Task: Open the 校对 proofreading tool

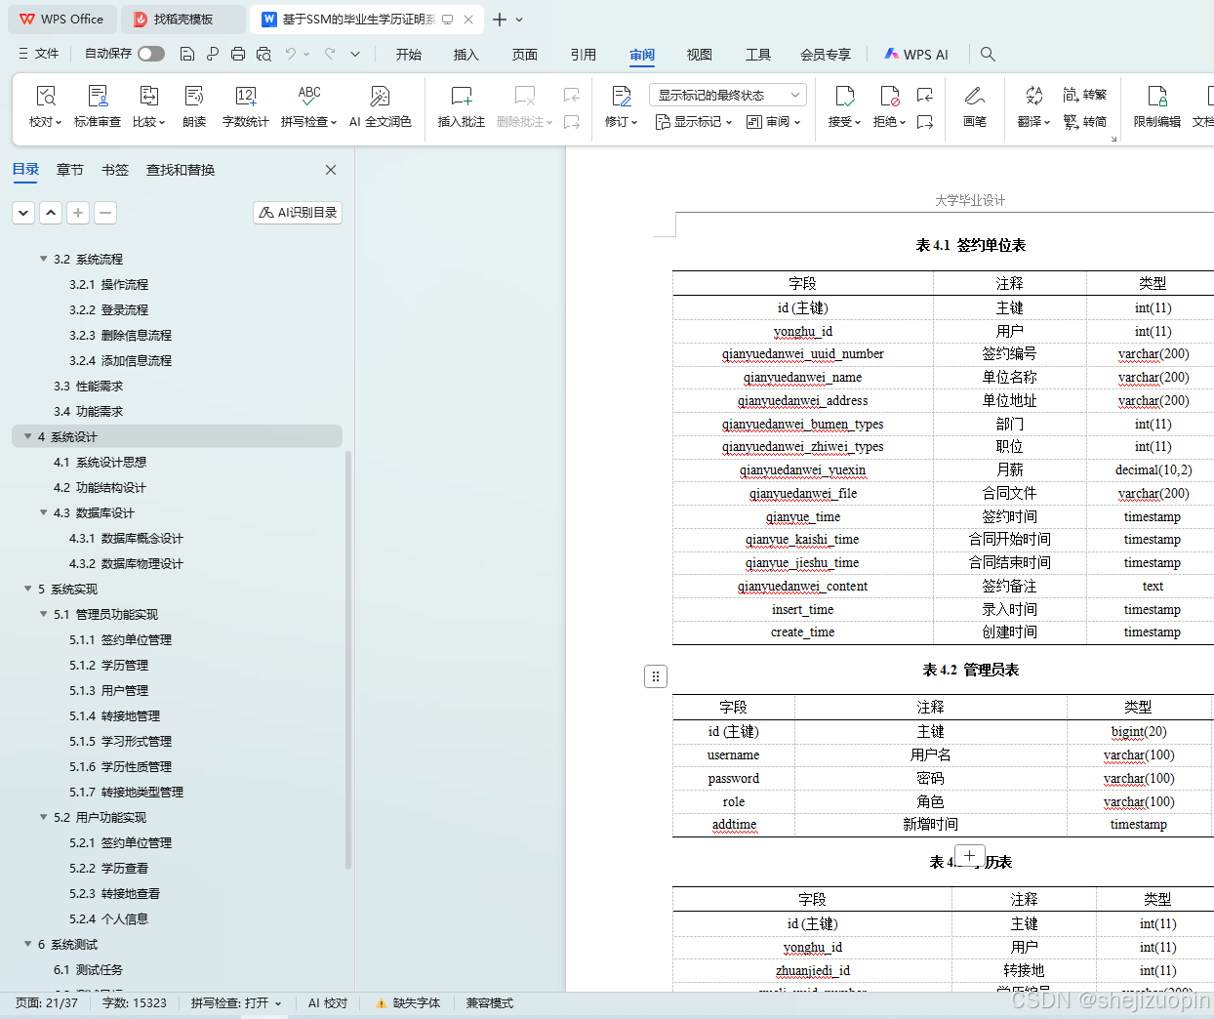Action: pyautogui.click(x=45, y=106)
